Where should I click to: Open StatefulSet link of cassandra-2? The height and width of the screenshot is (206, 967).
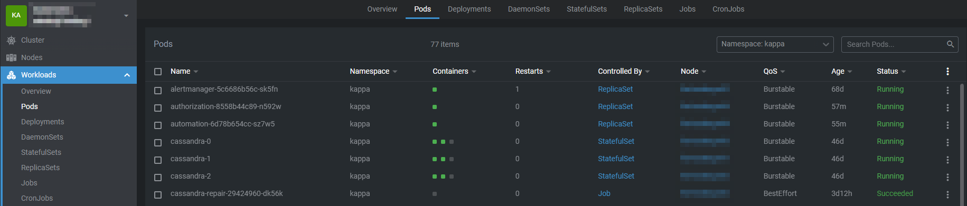[x=616, y=176]
